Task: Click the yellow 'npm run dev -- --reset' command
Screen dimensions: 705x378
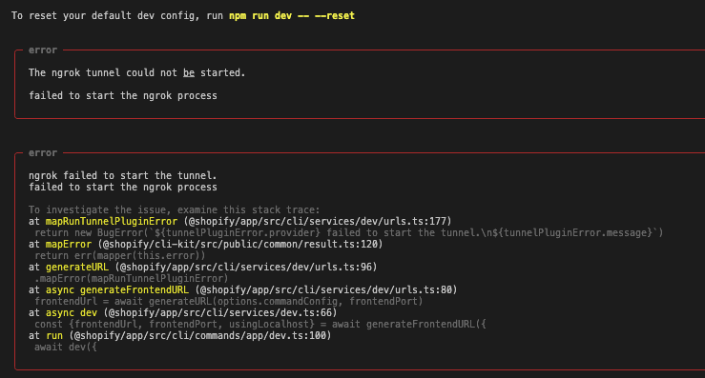Action: click(x=292, y=16)
